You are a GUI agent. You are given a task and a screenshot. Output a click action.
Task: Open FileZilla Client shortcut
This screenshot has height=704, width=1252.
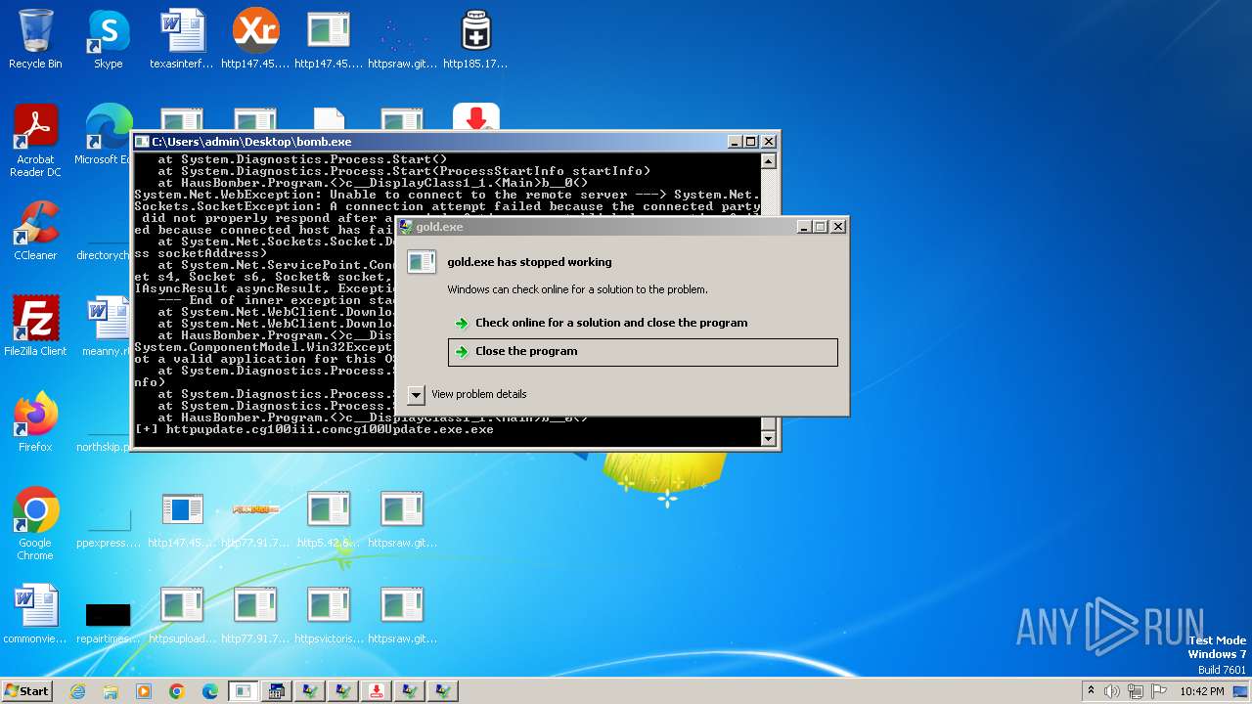[x=35, y=327]
